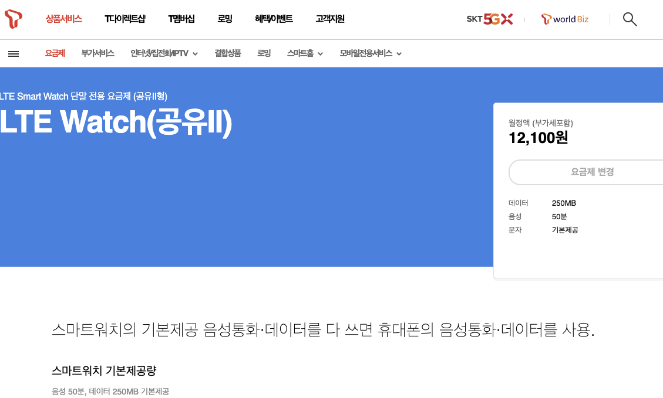The height and width of the screenshot is (398, 663).
Task: Open the hamburger menu icon
Action: coord(14,53)
